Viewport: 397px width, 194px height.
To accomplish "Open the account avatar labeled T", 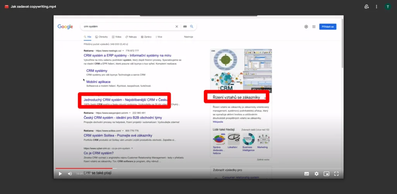I will point(388,7).
